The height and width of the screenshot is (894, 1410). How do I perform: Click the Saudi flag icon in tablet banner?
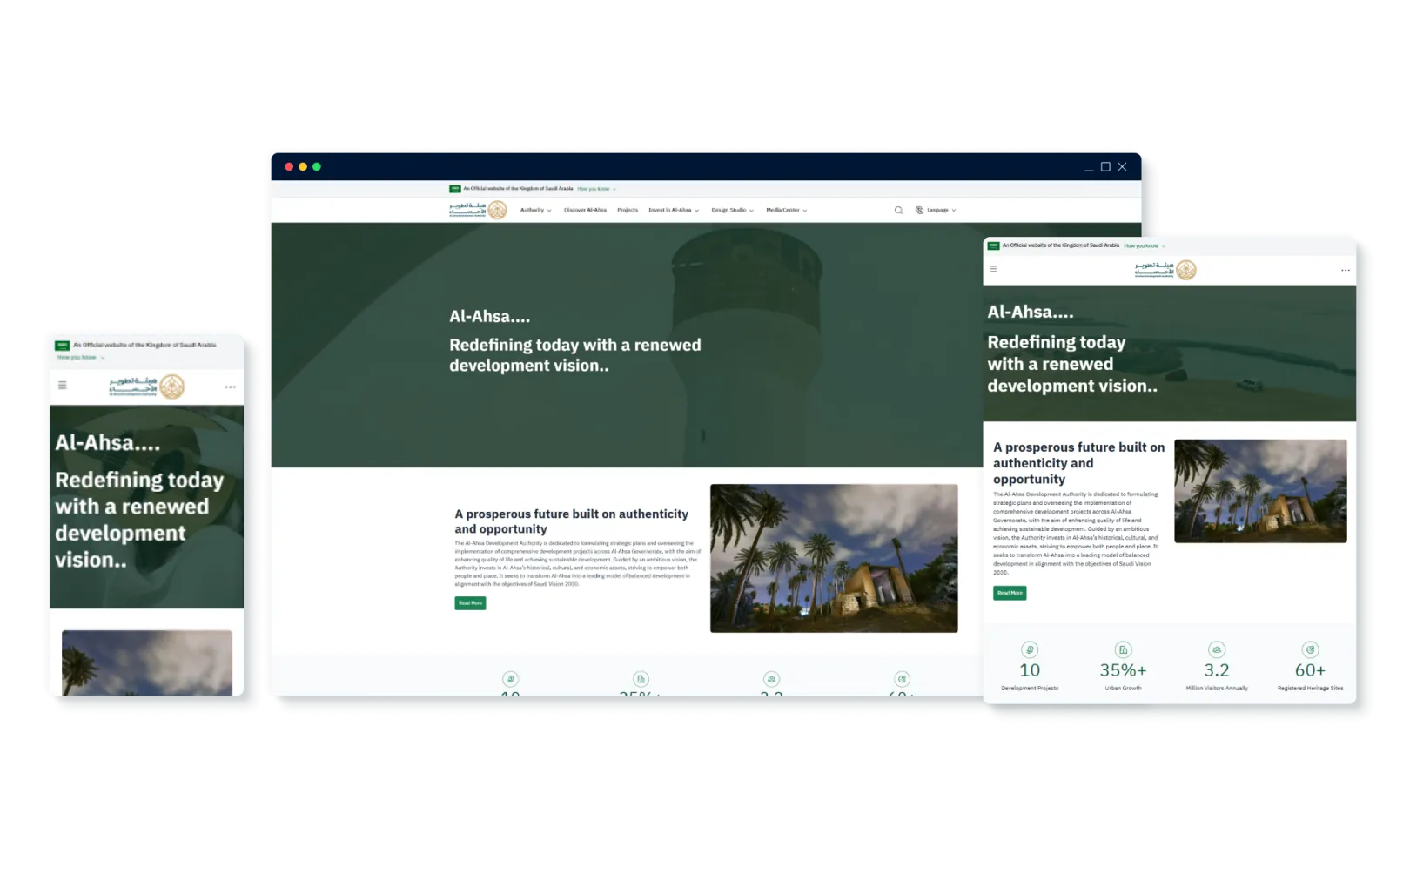click(993, 245)
